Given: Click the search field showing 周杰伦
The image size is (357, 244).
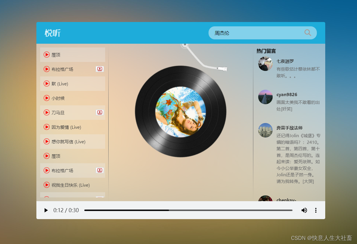Looking at the screenshot, I should pyautogui.click(x=254, y=33).
